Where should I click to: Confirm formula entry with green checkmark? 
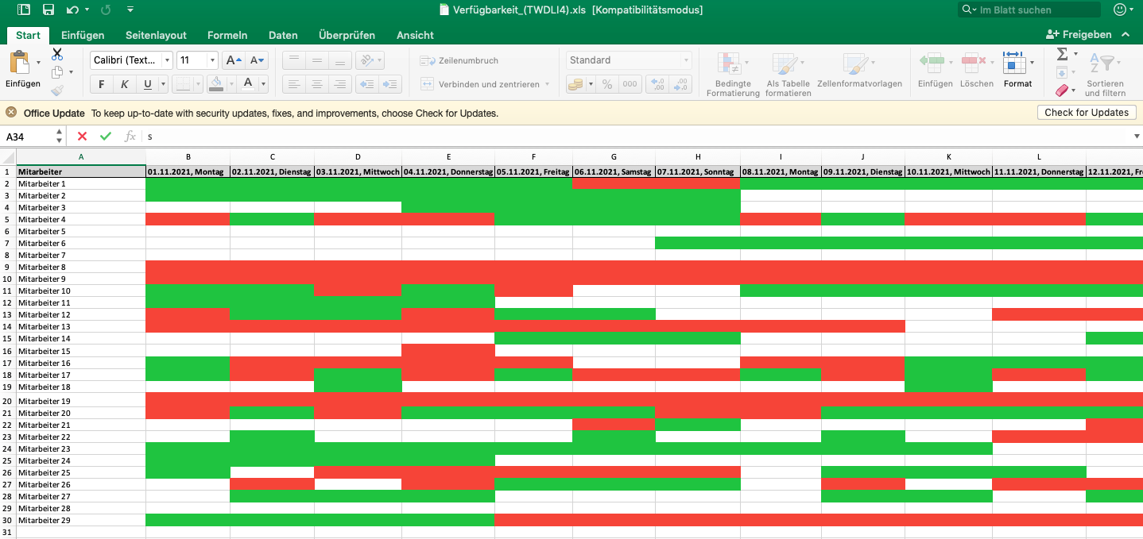coord(106,137)
